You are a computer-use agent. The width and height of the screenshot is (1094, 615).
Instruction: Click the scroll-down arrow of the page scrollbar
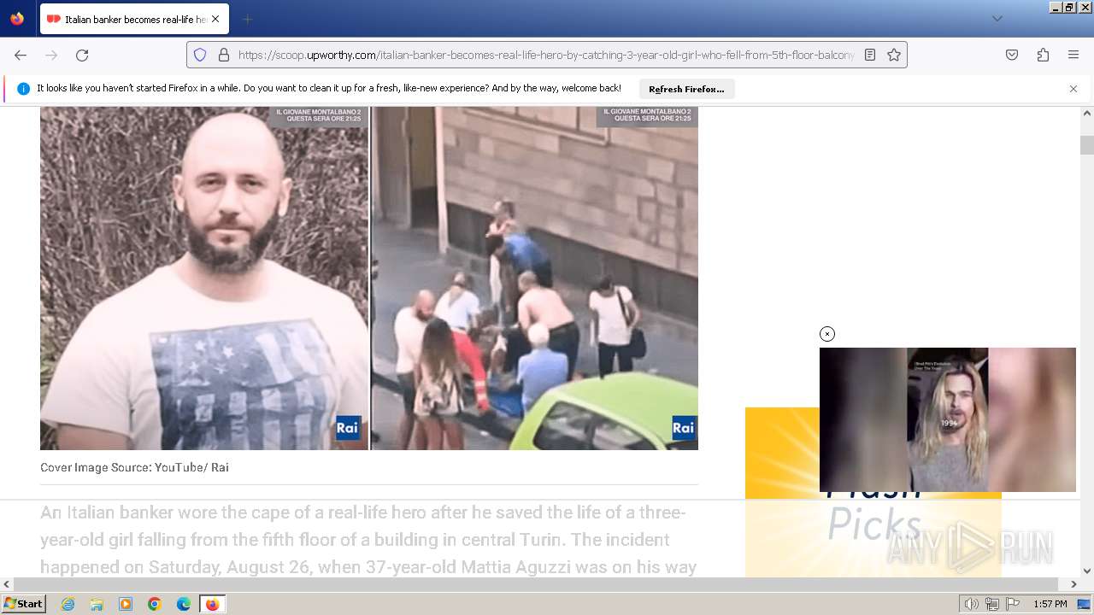tap(1087, 571)
